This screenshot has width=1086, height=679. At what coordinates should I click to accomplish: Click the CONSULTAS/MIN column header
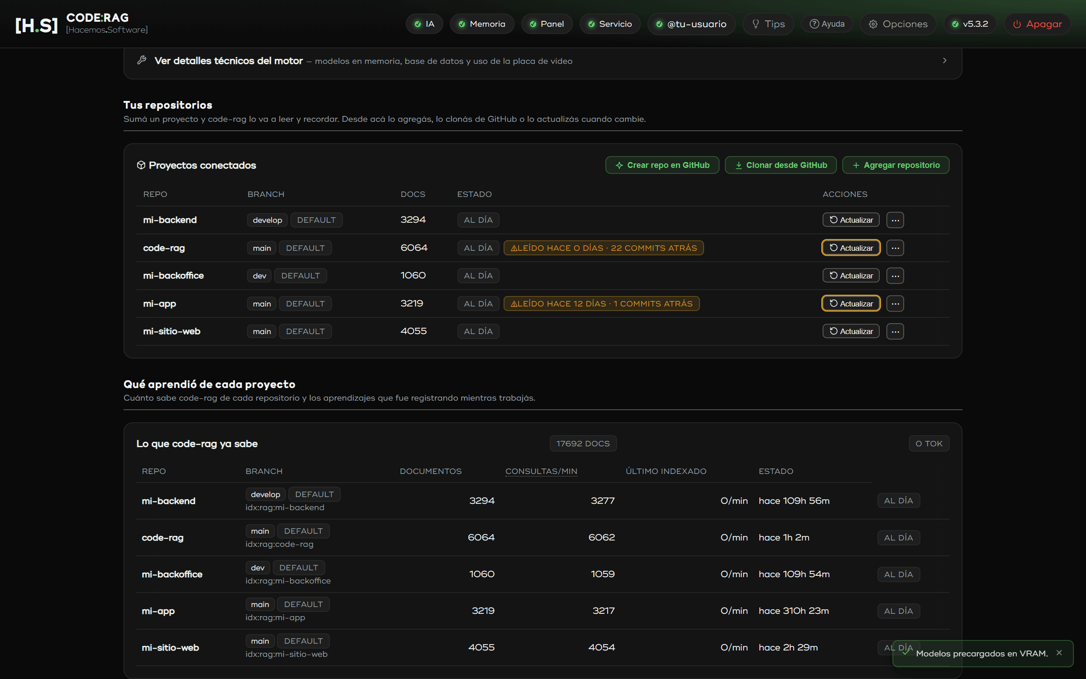coord(541,471)
